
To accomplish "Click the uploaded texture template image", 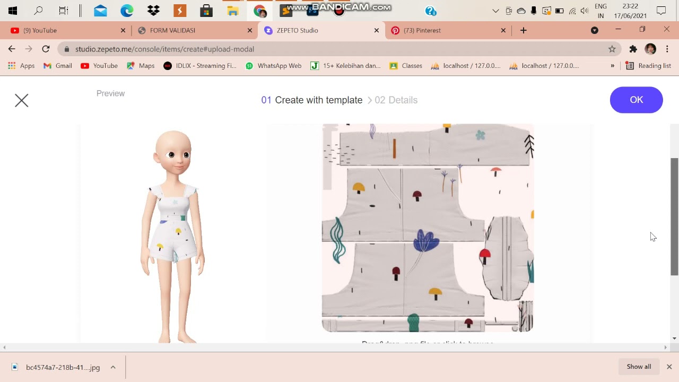I will (x=428, y=228).
